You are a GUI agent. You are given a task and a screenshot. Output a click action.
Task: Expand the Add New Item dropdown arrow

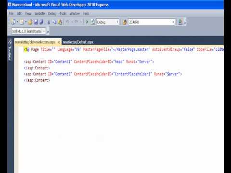(26, 22)
